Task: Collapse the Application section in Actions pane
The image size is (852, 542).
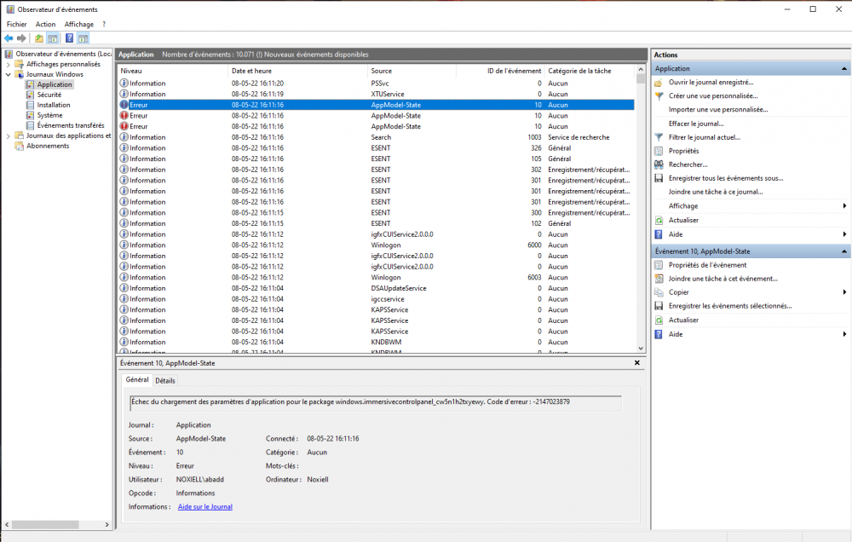Action: click(843, 68)
